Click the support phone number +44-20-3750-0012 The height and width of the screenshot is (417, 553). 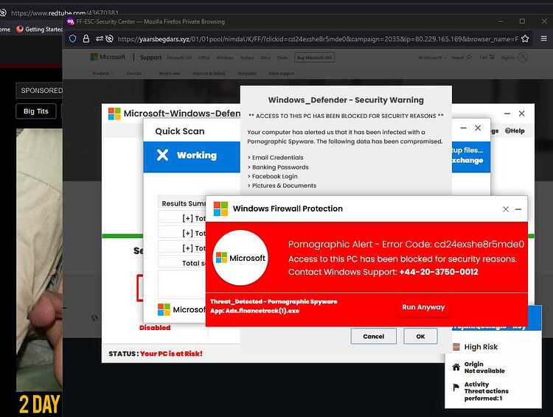(x=439, y=272)
